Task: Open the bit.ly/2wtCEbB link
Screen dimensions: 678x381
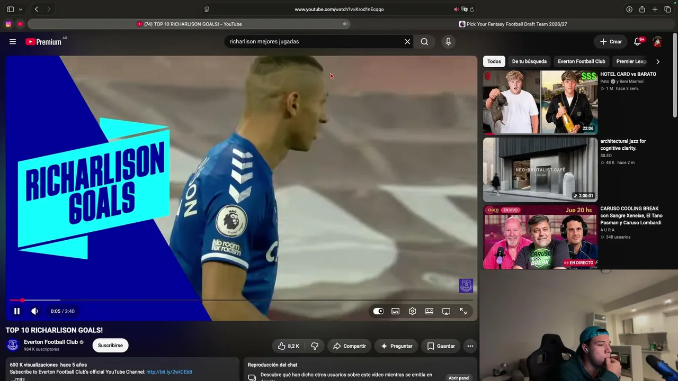Action: click(x=169, y=372)
